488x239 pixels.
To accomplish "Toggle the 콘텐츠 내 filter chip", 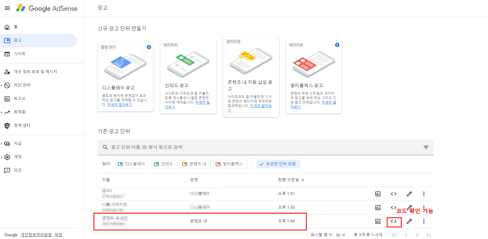I will click(195, 164).
